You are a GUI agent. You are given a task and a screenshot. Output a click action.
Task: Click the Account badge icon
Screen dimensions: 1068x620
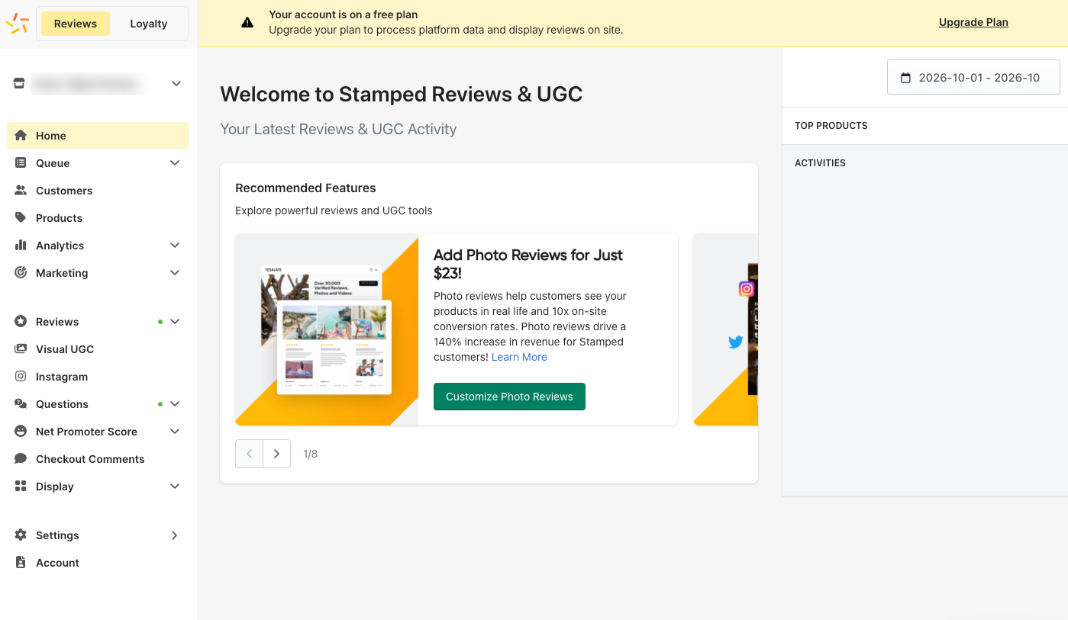pyautogui.click(x=21, y=563)
